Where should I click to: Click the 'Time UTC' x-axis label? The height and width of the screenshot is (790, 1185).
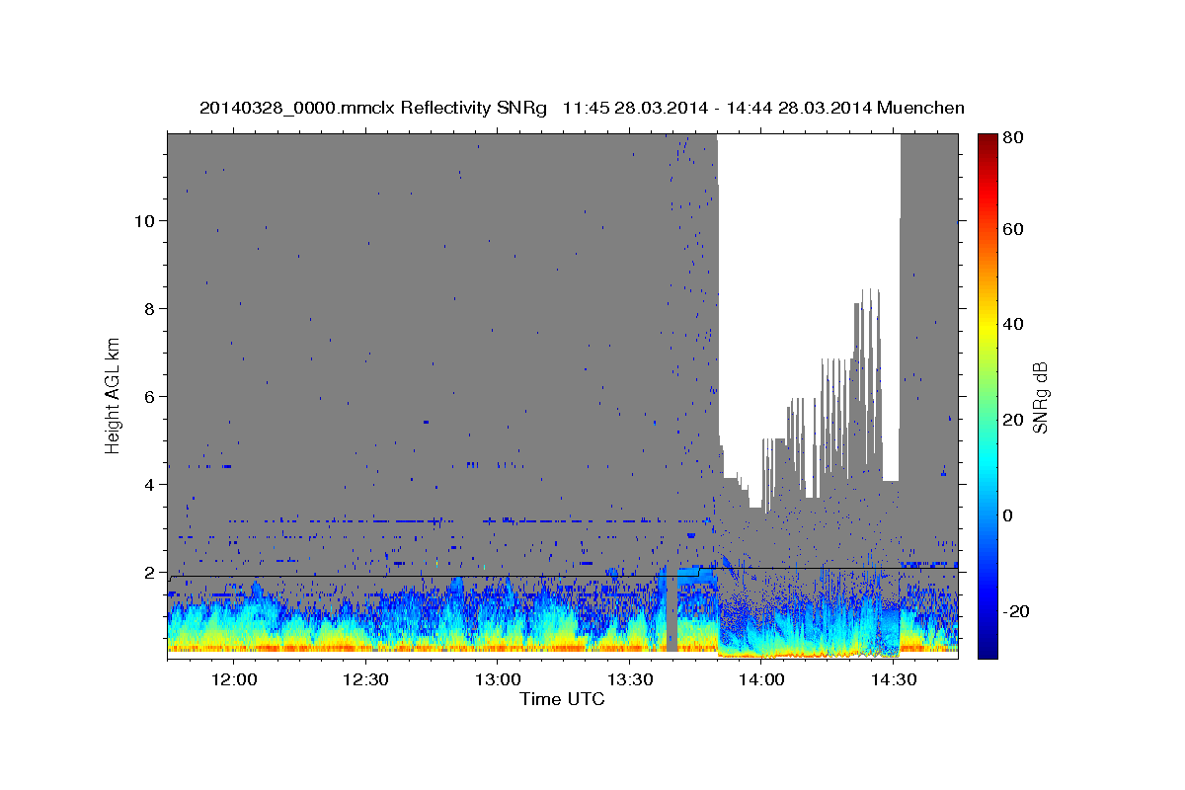562,699
